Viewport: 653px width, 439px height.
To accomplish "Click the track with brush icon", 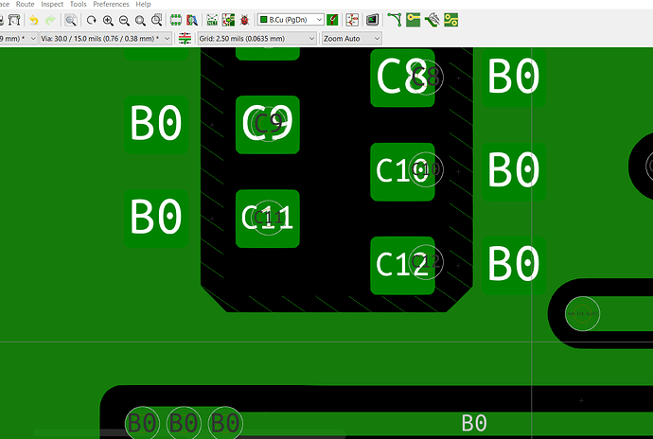I will click(432, 20).
